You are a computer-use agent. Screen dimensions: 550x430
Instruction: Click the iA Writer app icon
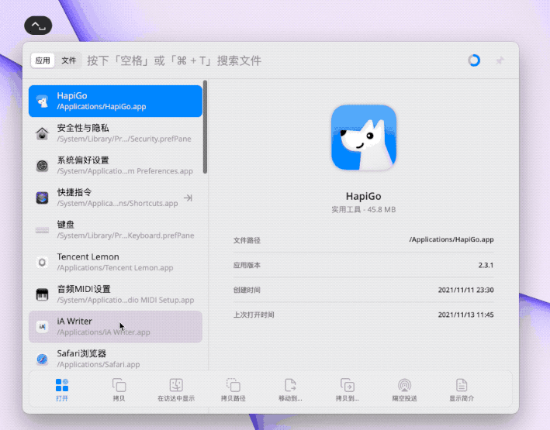coord(42,327)
